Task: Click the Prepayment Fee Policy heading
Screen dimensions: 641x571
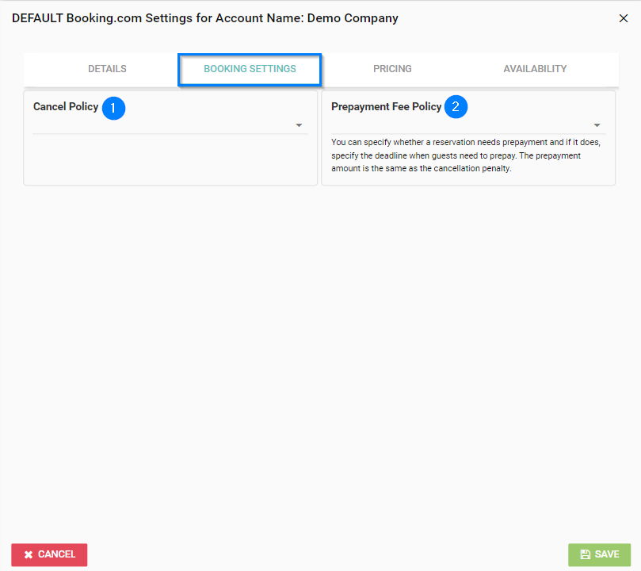Action: pyautogui.click(x=387, y=107)
